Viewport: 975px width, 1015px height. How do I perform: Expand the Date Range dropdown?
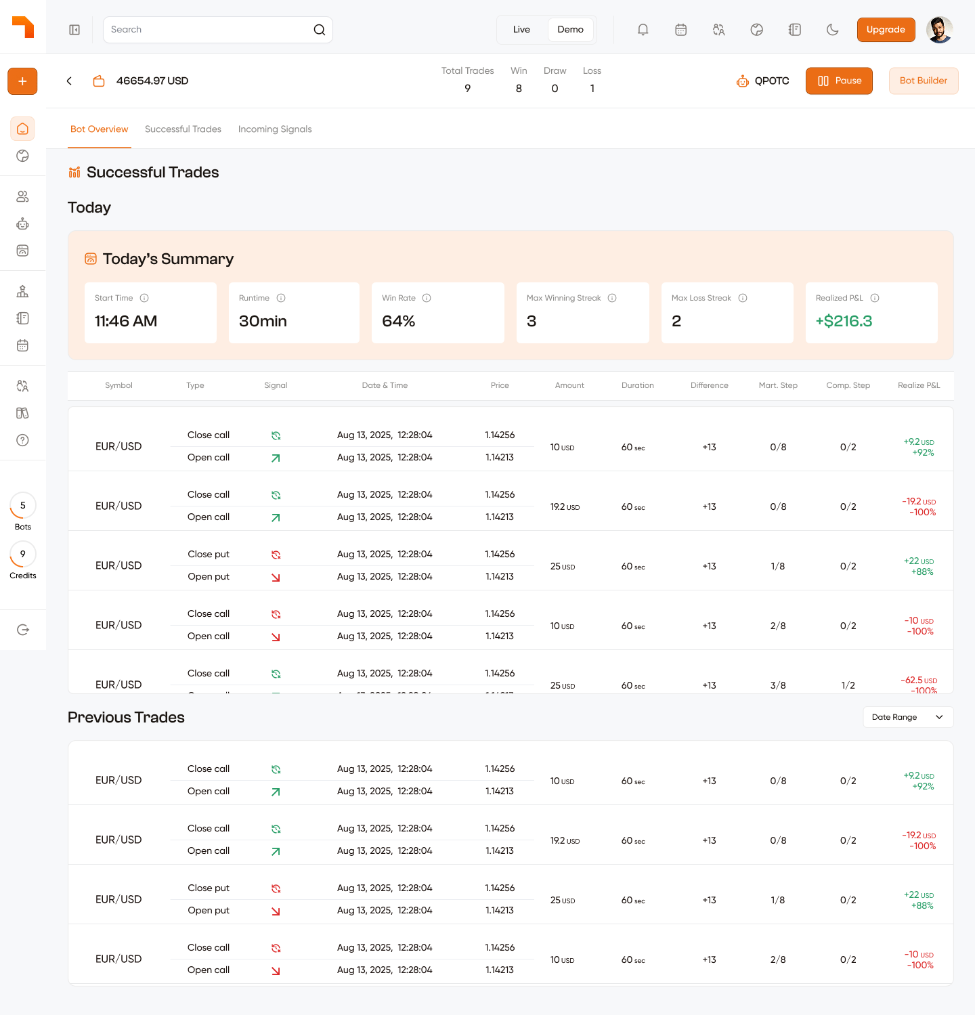[x=908, y=717]
